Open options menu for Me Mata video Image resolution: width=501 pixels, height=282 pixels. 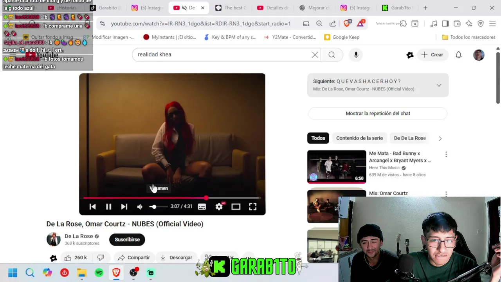pyautogui.click(x=446, y=154)
